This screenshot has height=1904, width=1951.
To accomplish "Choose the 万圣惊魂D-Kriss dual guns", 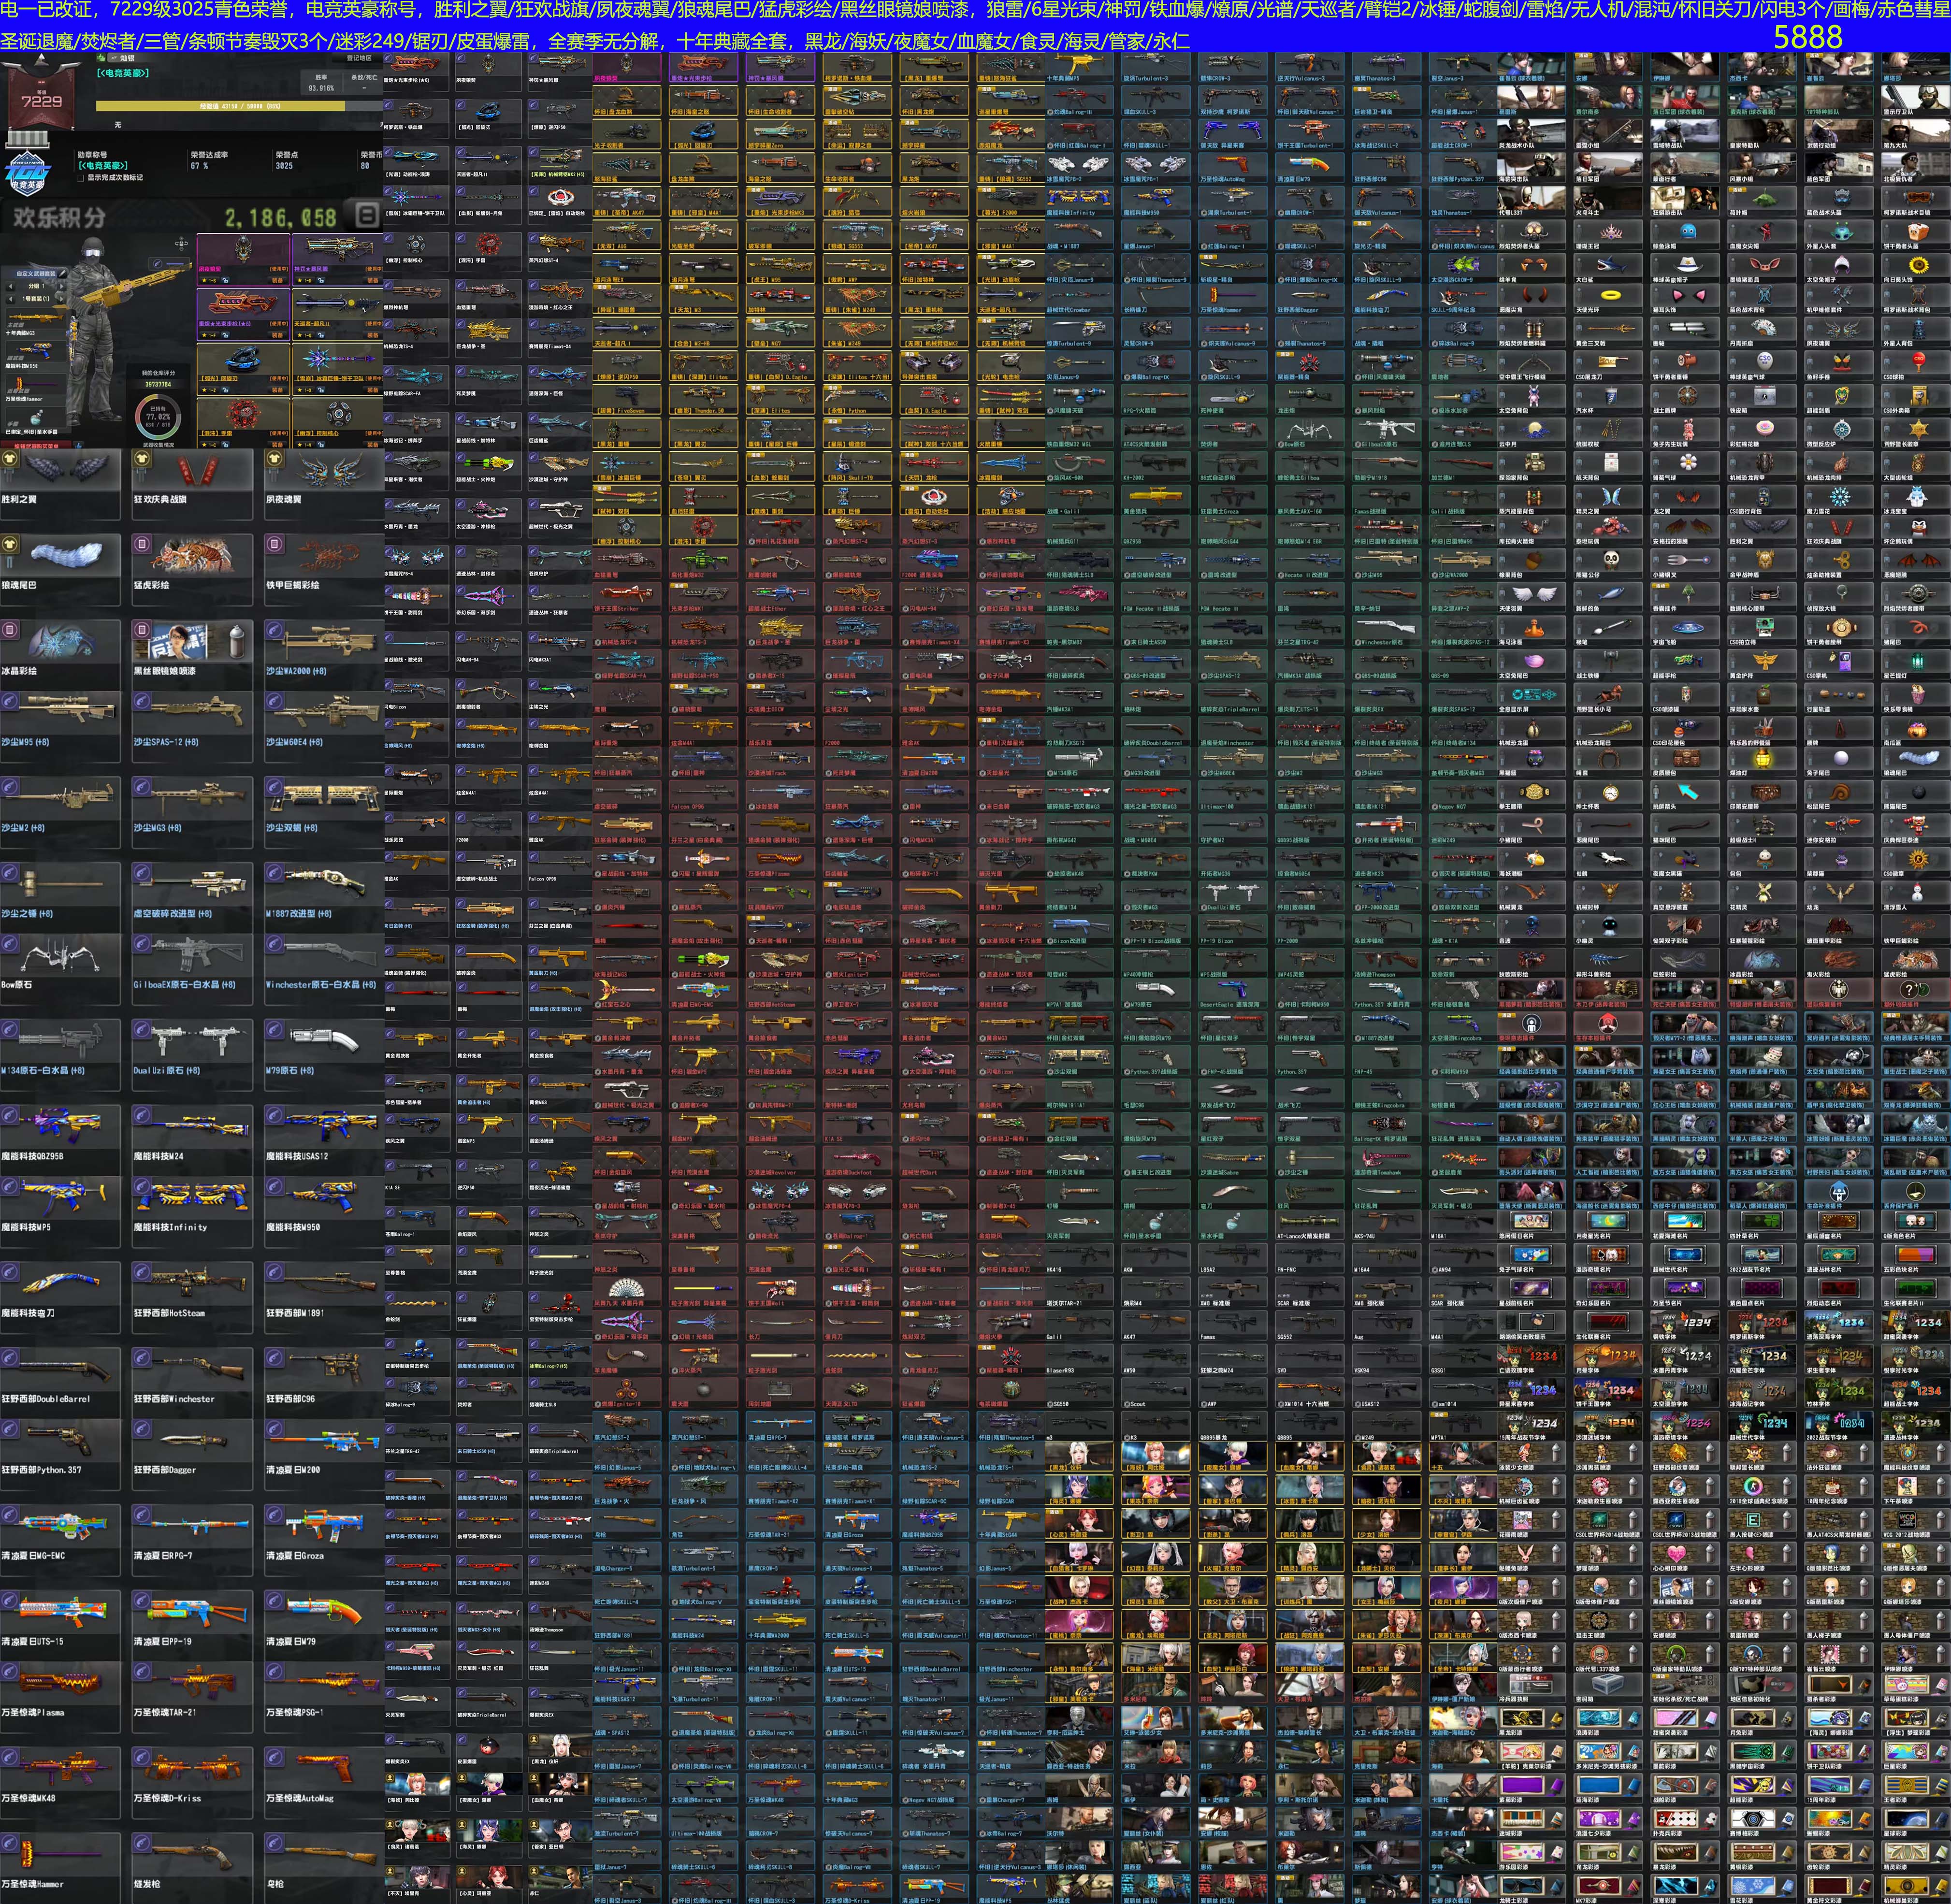I will [x=192, y=1783].
